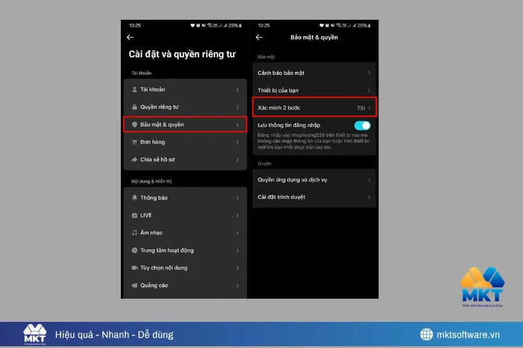
Task: Select the Tài khoản person icon
Action: [135, 89]
